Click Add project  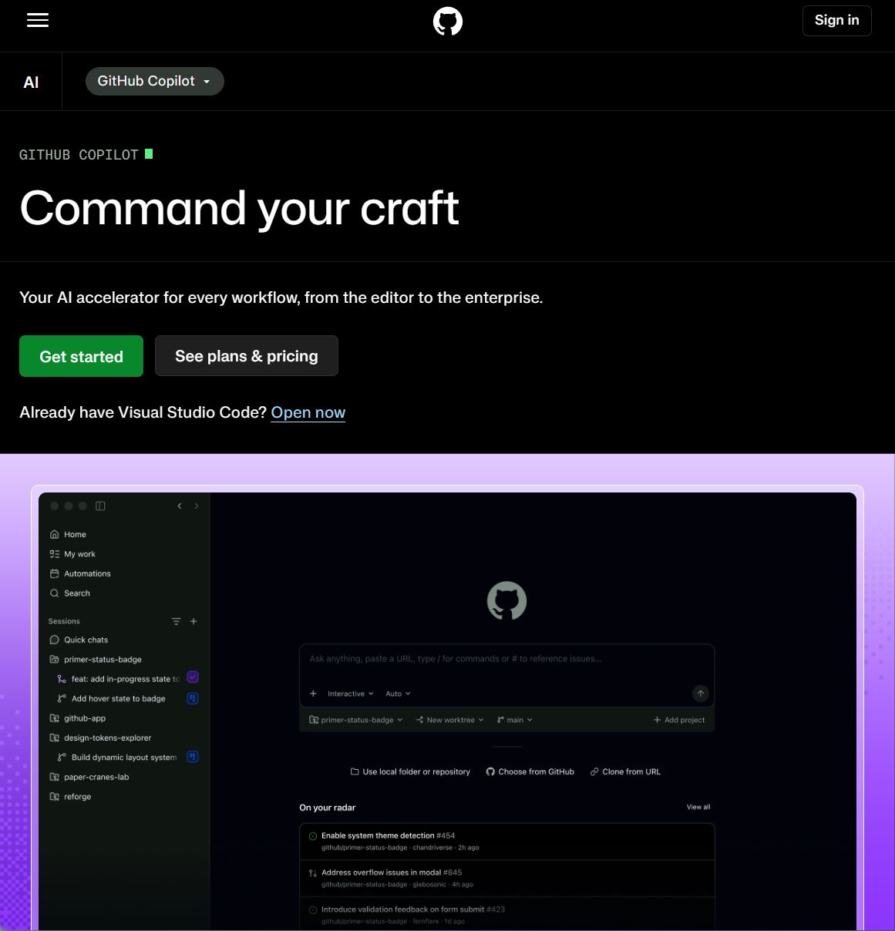(679, 720)
